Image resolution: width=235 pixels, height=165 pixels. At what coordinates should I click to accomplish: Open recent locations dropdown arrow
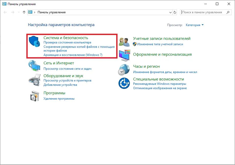(19, 12)
